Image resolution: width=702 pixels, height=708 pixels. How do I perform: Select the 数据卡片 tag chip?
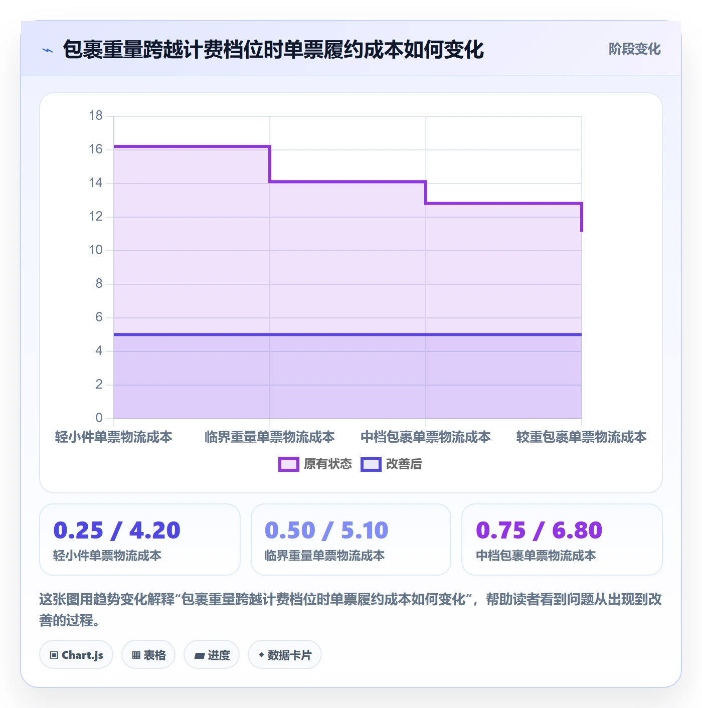point(285,655)
